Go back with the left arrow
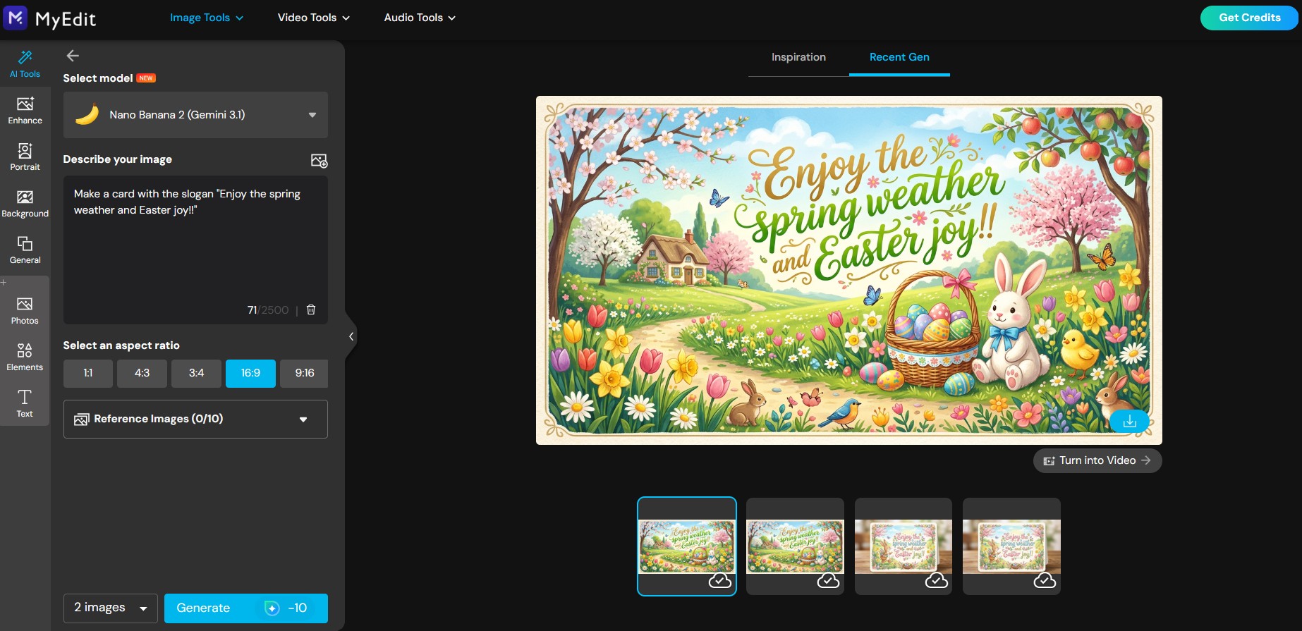Viewport: 1302px width, 631px height. coord(73,56)
